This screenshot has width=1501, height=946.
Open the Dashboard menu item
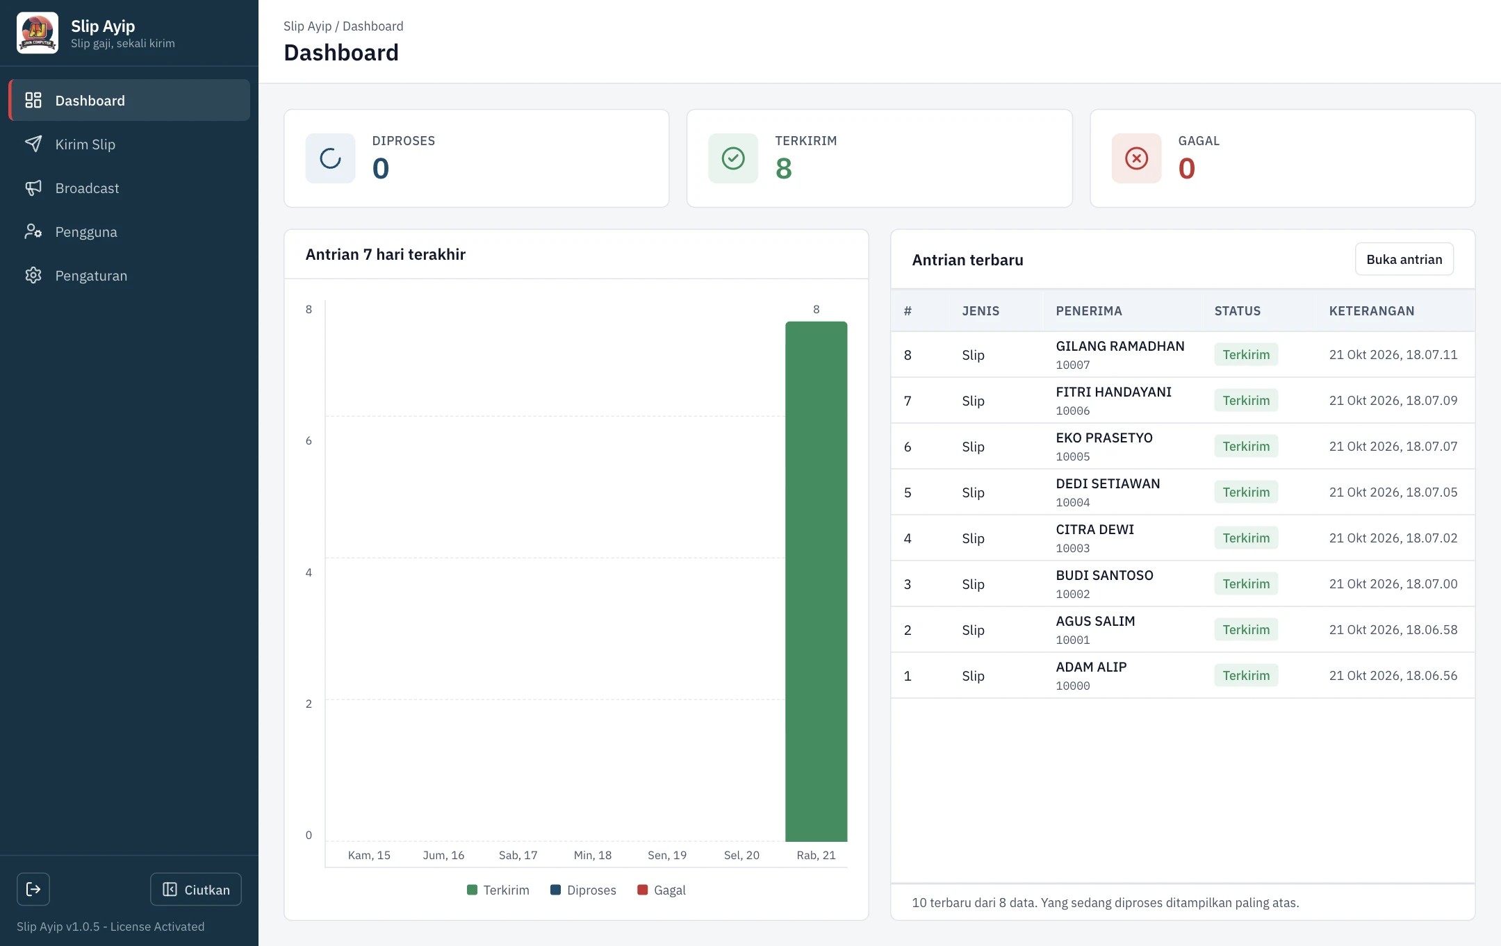[129, 100]
